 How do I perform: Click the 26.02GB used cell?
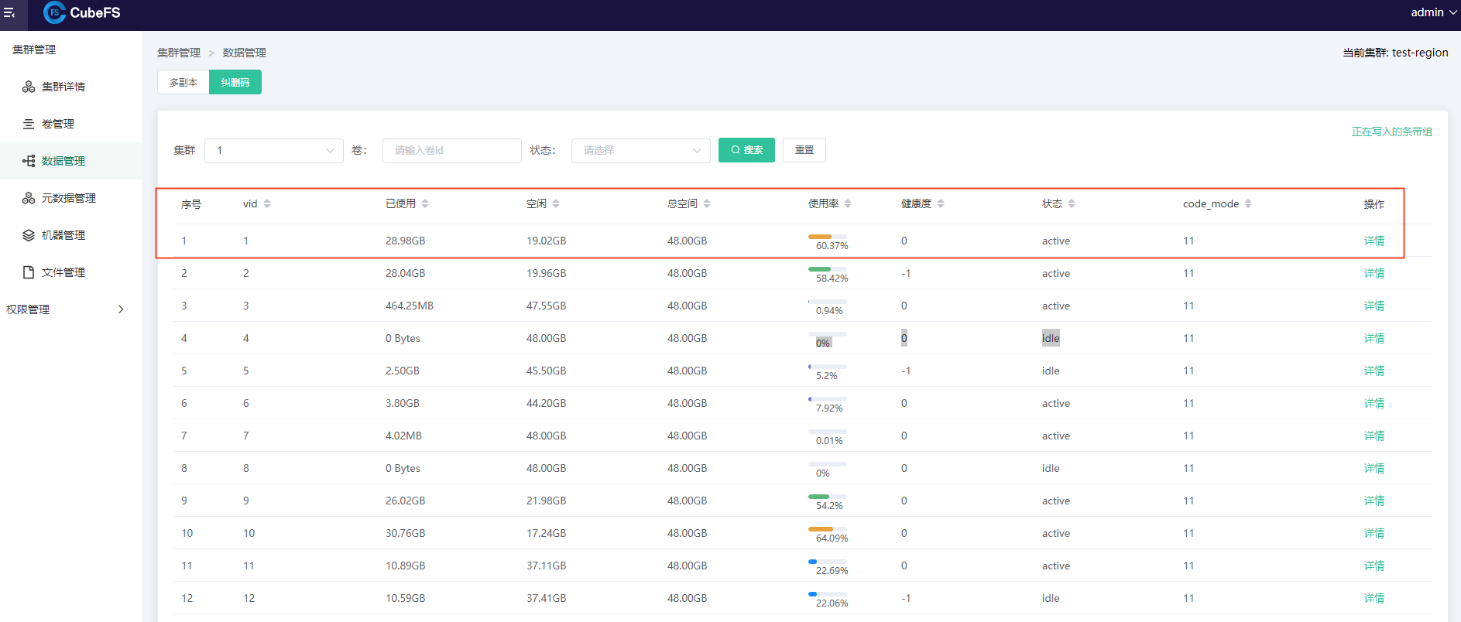point(406,501)
